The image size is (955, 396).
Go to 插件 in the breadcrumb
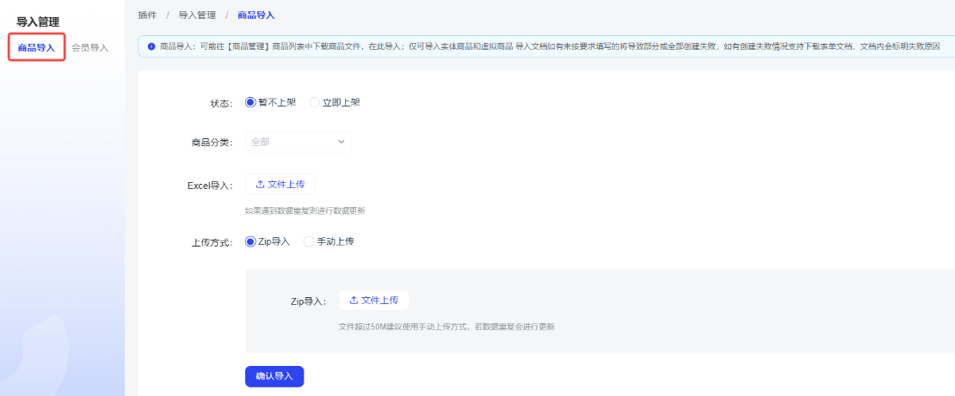pyautogui.click(x=147, y=15)
